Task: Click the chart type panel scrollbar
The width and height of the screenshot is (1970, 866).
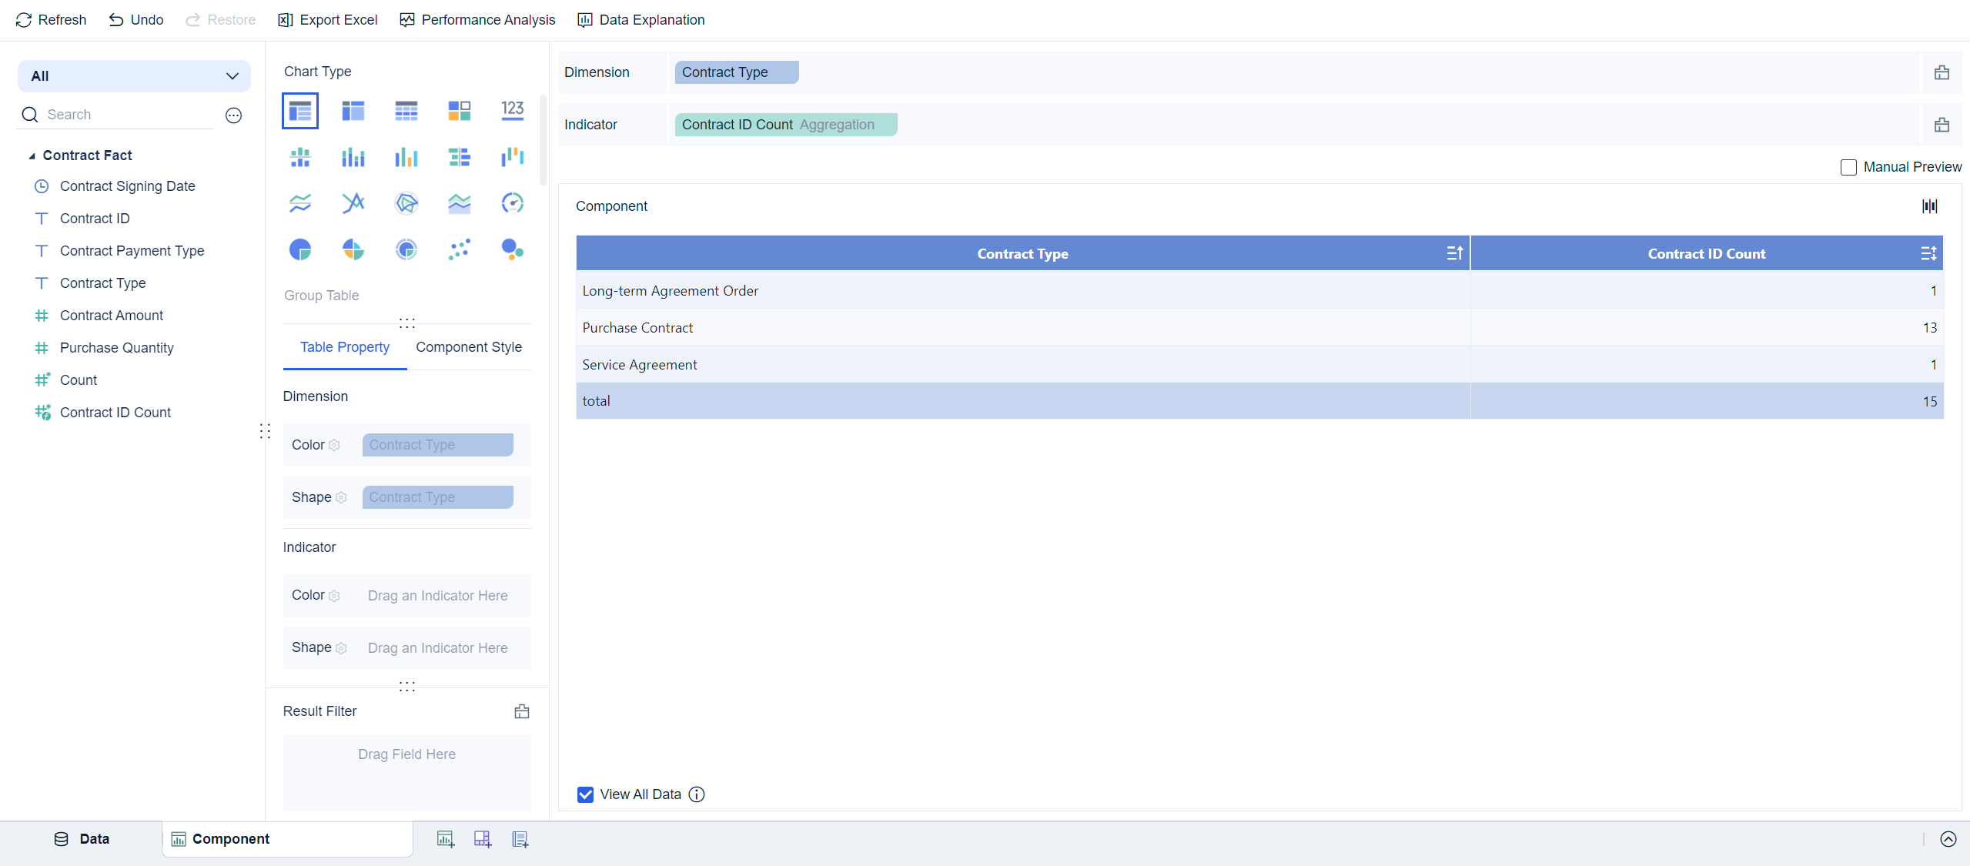Action: click(543, 140)
